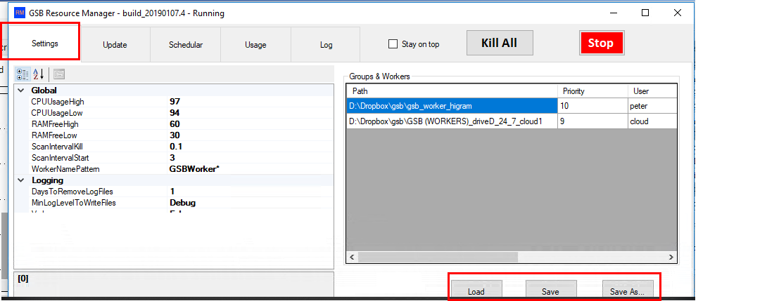Click the Categorized view icon in property grid
Viewport: 767px width, 301px height.
click(23, 74)
